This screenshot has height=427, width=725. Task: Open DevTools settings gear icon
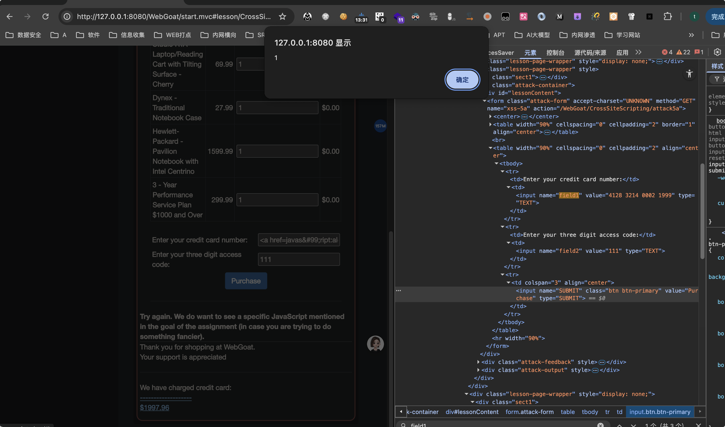tap(717, 52)
